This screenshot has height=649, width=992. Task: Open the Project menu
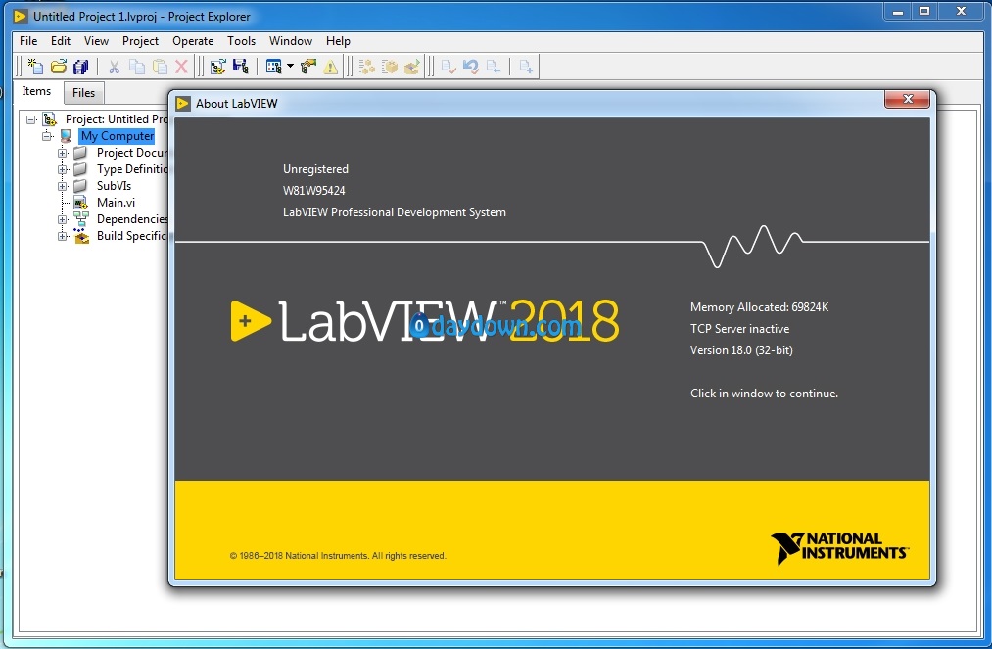[140, 41]
